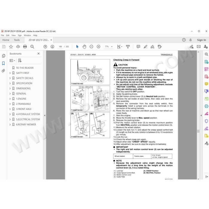This screenshot has width=209, height=209.
Task: Open More Tools wrench in right pane
Action: (x=206, y=143)
